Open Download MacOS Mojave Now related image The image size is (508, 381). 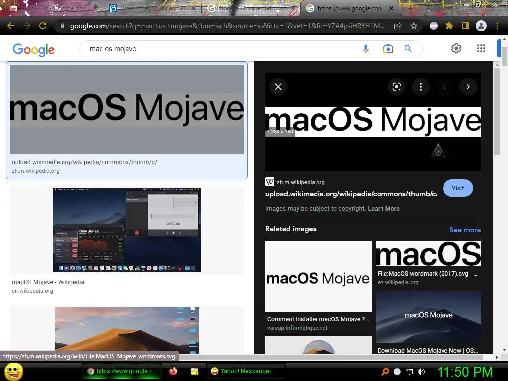[428, 317]
